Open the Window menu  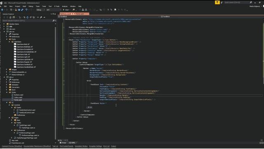[x=73, y=6]
